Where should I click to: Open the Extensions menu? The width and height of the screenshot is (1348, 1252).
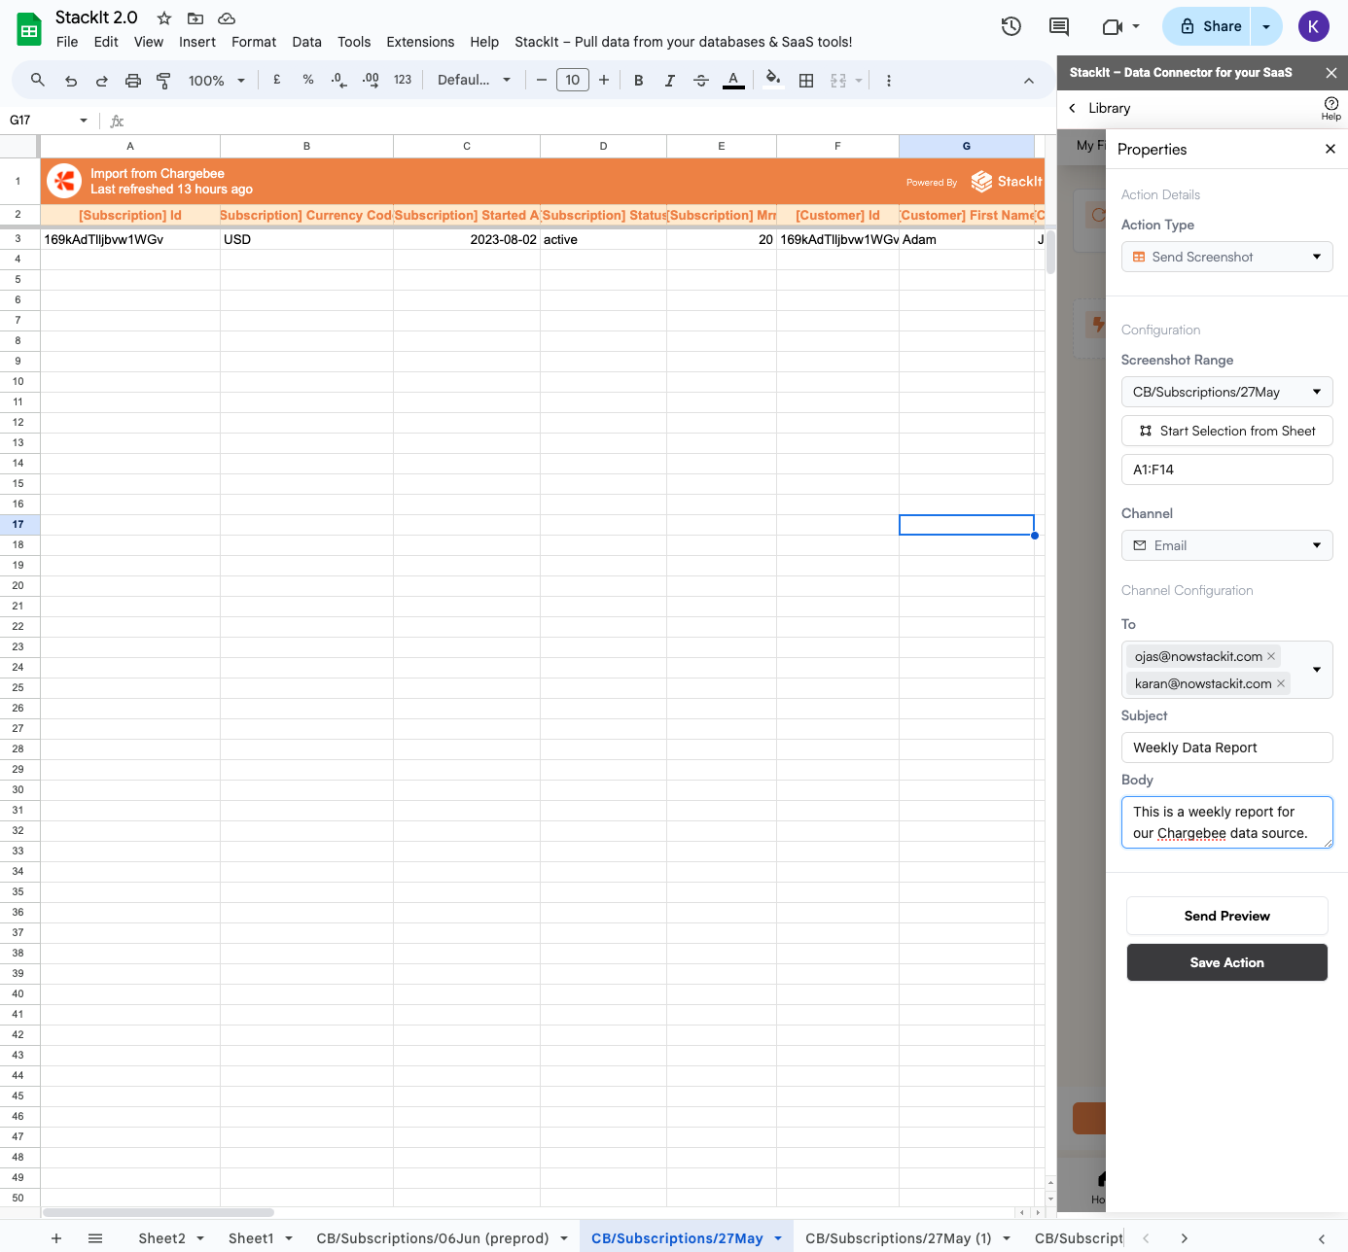click(420, 42)
